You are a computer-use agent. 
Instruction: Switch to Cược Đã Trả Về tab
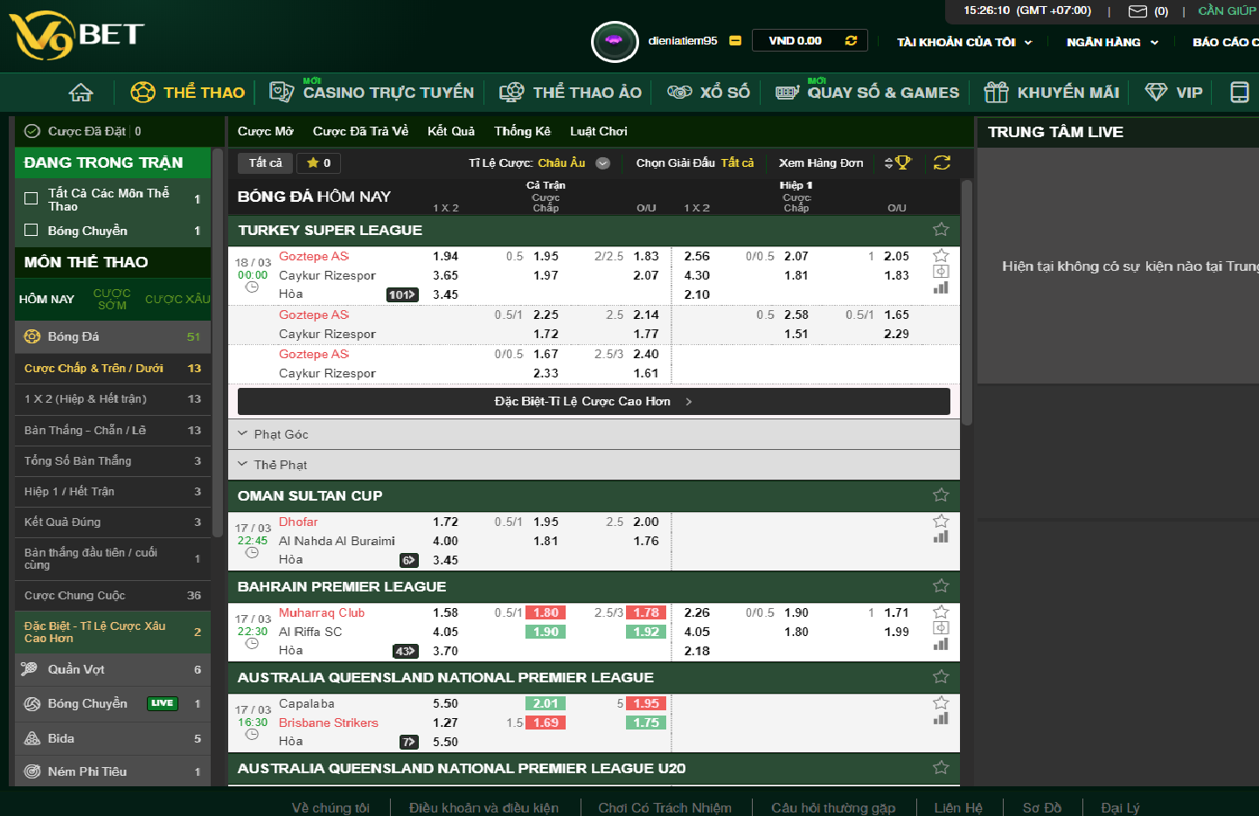point(360,131)
